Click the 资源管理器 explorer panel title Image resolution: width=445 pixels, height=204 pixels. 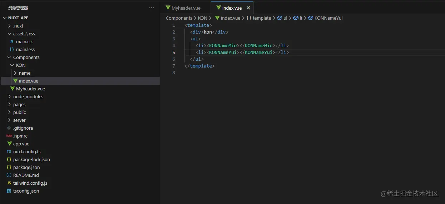tap(18, 8)
